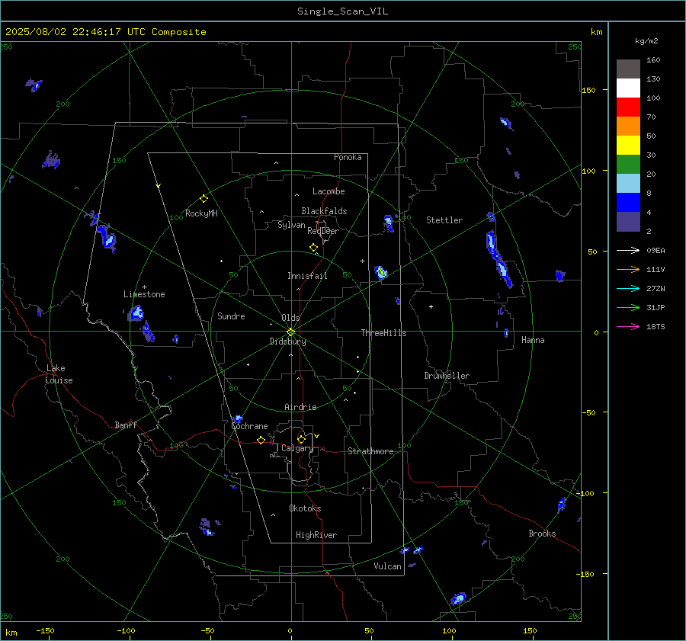Image resolution: width=686 pixels, height=641 pixels.
Task: Click the yellow marker above Calgary label
Action: [301, 439]
